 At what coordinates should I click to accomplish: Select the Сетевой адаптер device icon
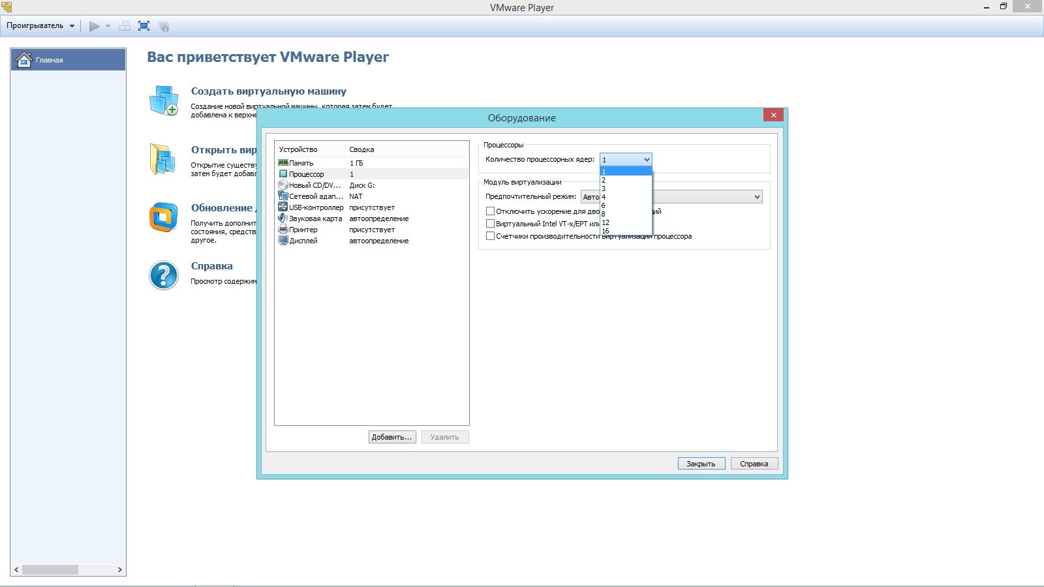[x=283, y=196]
